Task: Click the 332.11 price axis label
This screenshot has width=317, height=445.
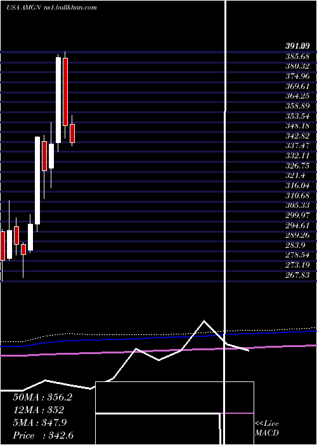Action: click(297, 156)
